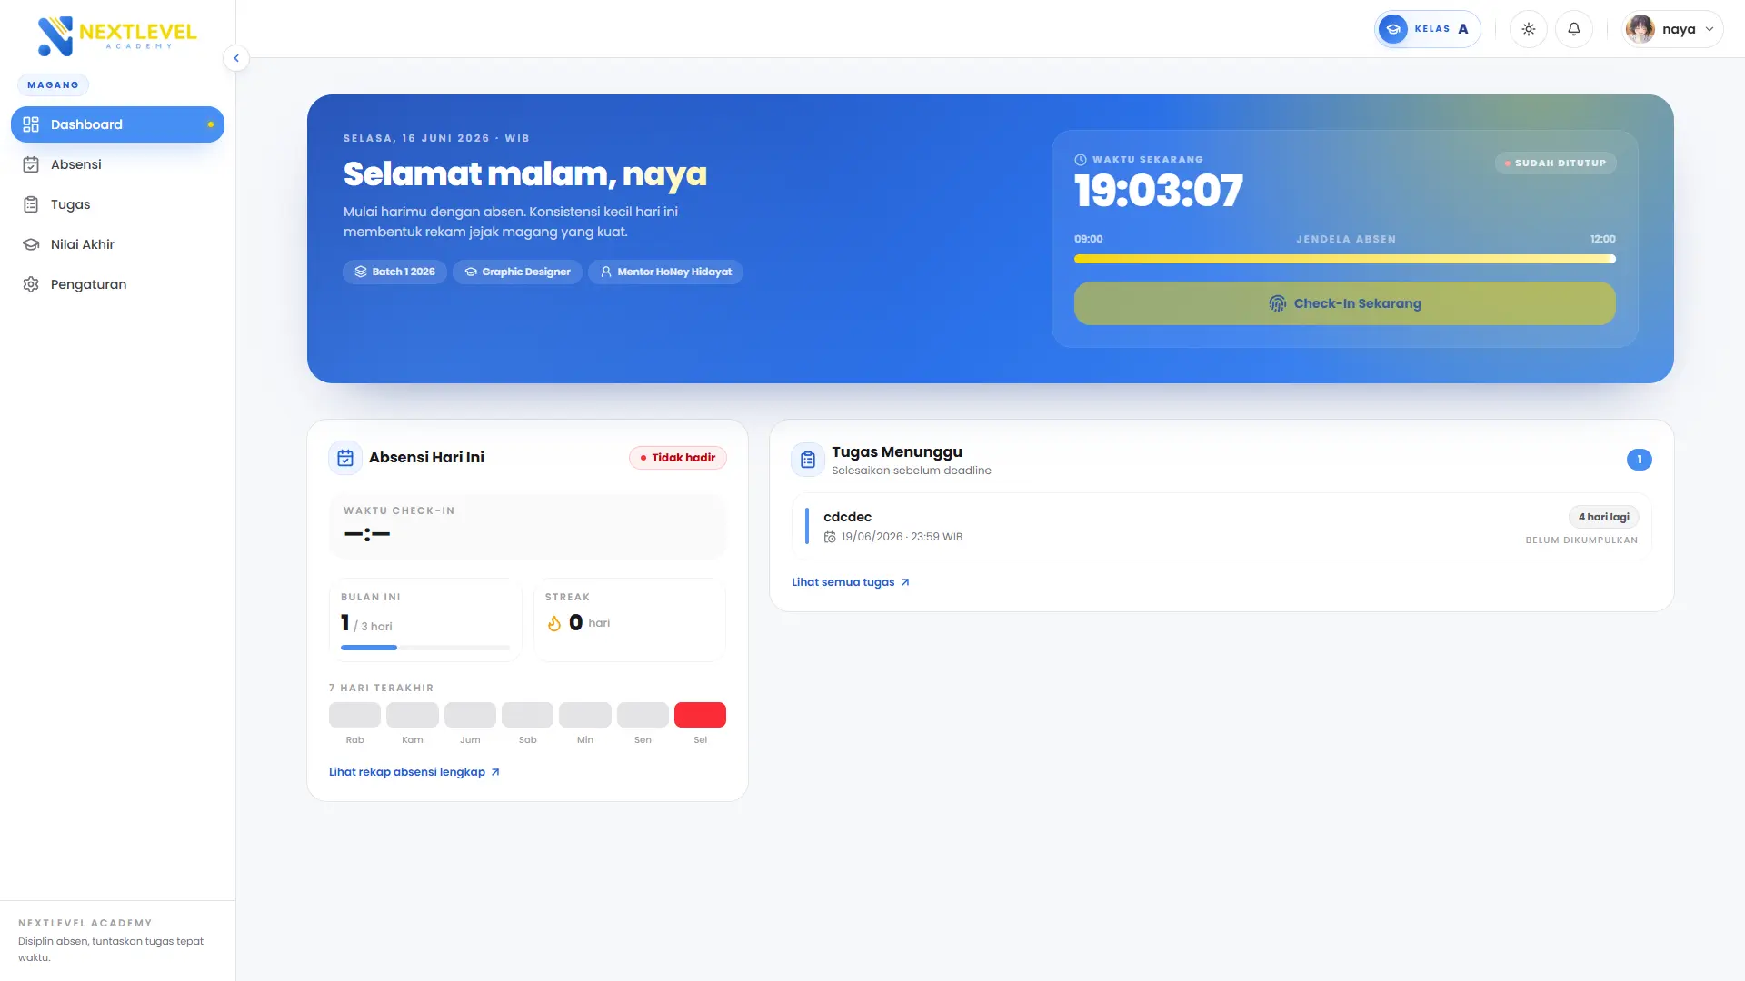Viewport: 1745px width, 981px height.
Task: Click the Mentor HoNey Hidayat chip
Action: coord(665,272)
